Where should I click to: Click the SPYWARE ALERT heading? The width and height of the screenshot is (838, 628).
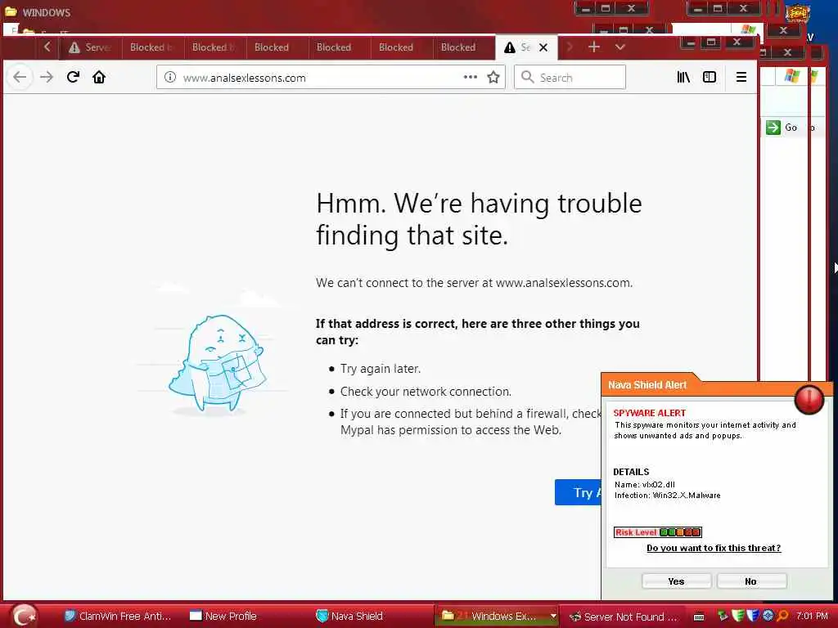(649, 413)
